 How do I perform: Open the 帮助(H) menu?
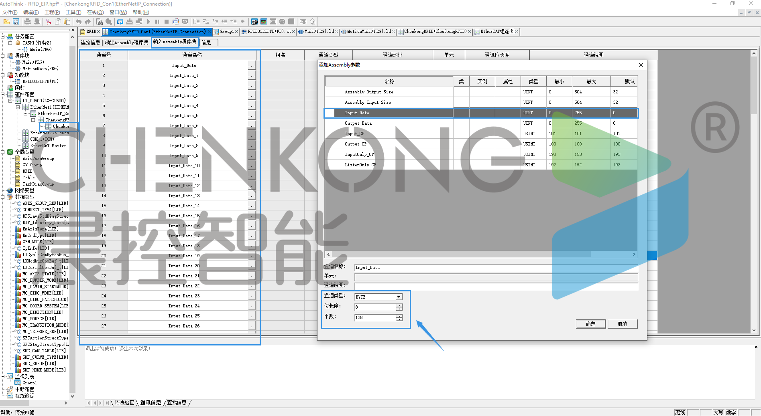(141, 12)
